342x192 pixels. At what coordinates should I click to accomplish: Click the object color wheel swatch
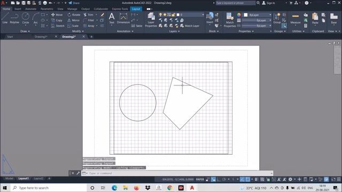coord(239,15)
